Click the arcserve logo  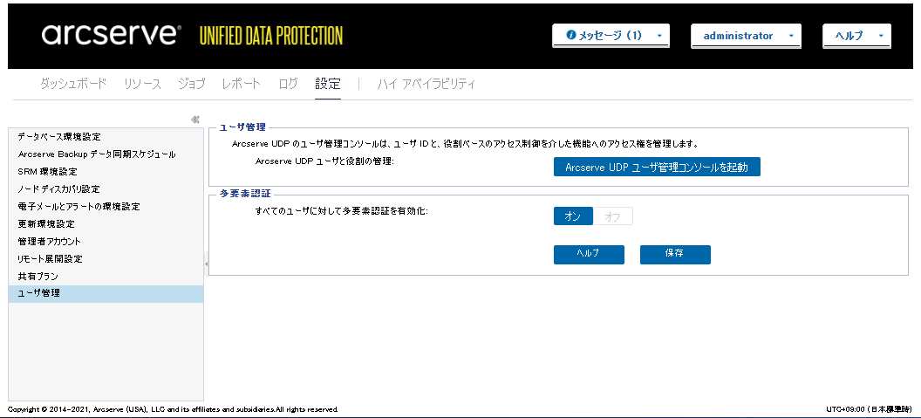click(x=112, y=35)
